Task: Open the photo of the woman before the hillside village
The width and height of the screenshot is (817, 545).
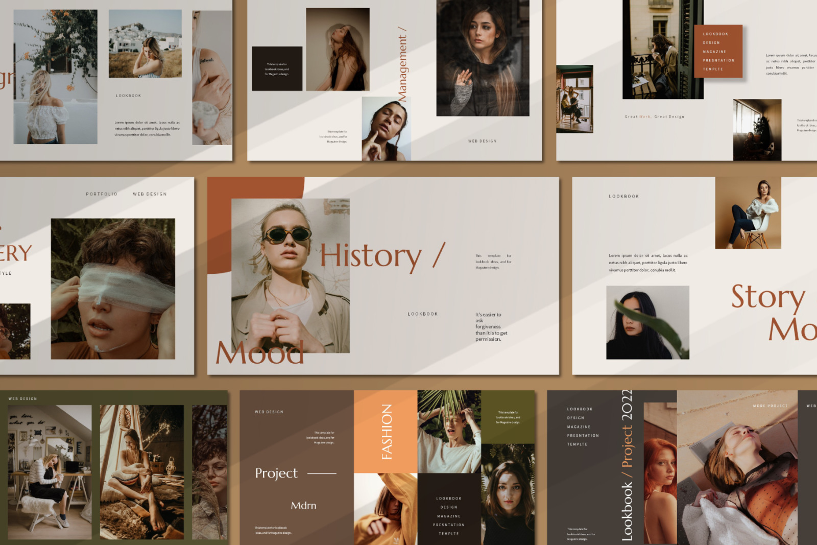Action: pyautogui.click(x=145, y=44)
